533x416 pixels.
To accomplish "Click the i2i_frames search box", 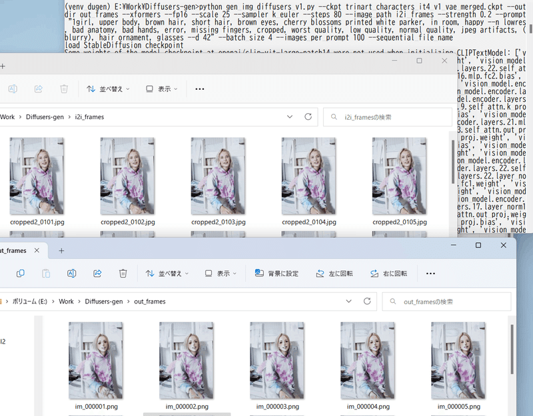I will point(388,117).
